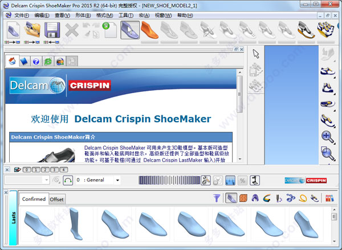This screenshot has height=250, width=342.
Task: Select the tall boot last thumbnail
Action: [x=76, y=224]
